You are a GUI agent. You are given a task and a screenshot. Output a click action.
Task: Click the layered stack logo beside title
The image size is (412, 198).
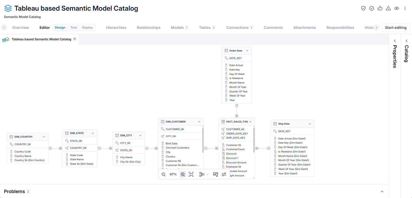pos(8,8)
